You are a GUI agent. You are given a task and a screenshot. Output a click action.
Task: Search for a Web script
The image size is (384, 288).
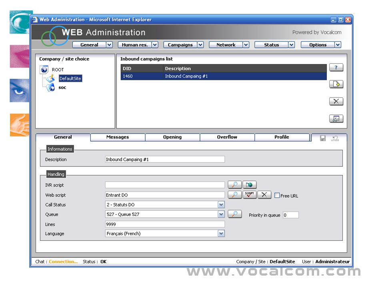pyautogui.click(x=235, y=195)
